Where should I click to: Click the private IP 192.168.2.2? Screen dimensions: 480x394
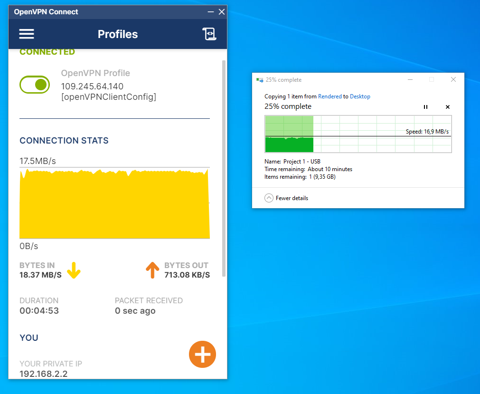tap(44, 374)
